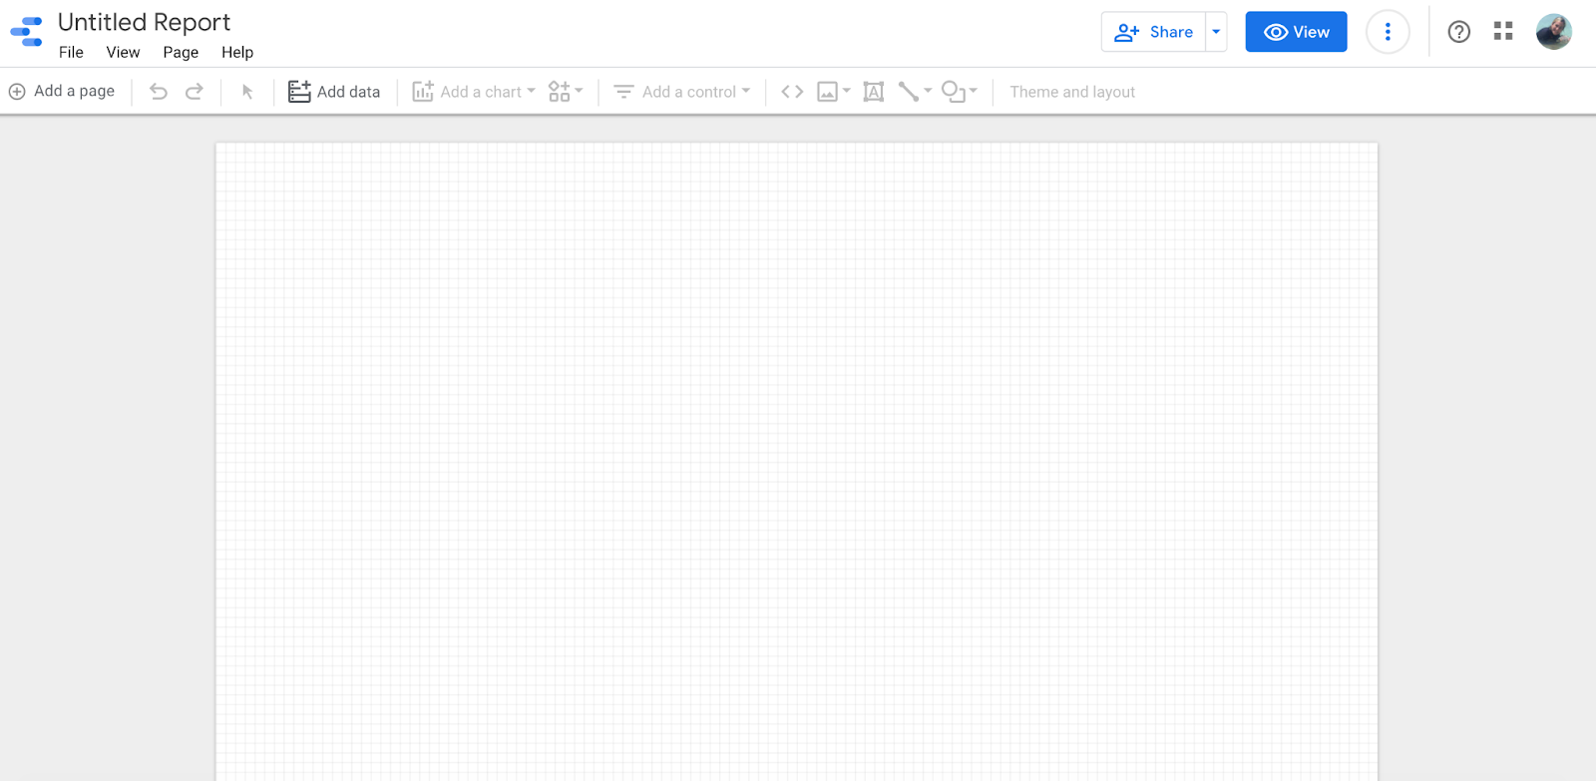Viewport: 1596px width, 781px height.
Task: Open the community visualizations dropdown
Action: [x=566, y=92]
